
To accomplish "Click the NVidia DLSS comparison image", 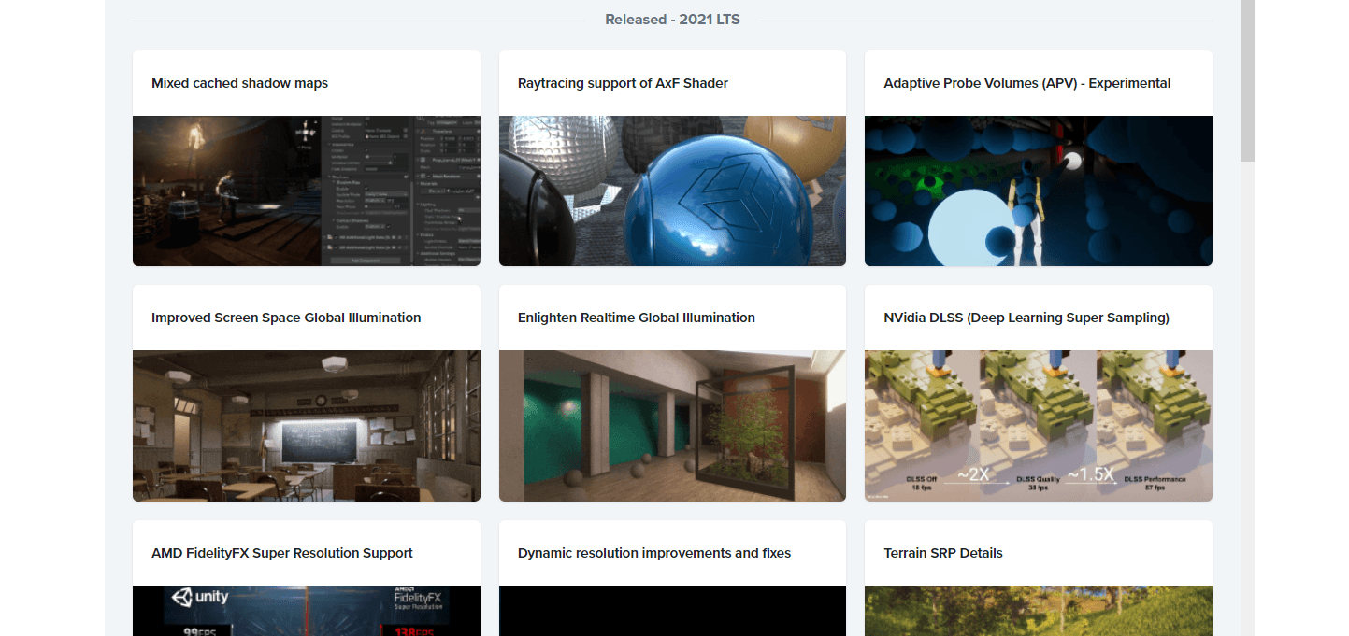I will [1039, 426].
